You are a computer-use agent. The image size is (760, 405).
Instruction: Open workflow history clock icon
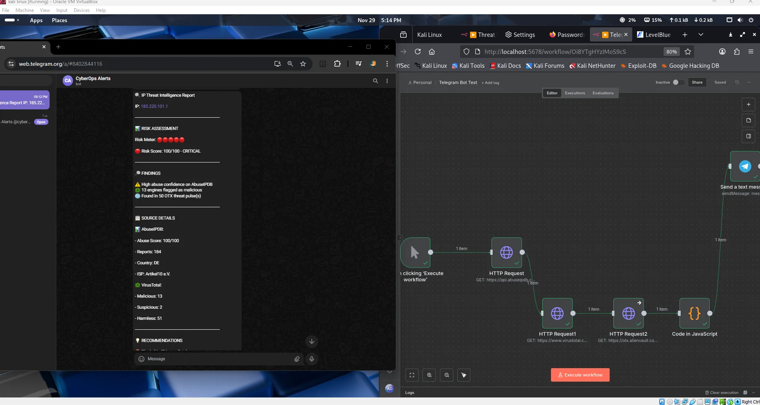point(737,82)
